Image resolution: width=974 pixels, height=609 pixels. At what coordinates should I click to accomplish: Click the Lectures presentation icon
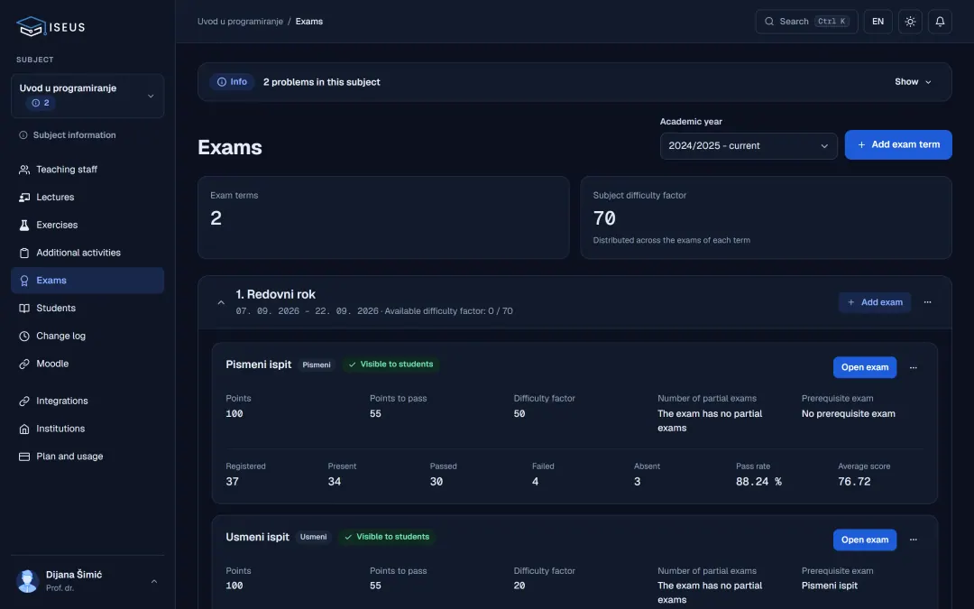click(24, 197)
